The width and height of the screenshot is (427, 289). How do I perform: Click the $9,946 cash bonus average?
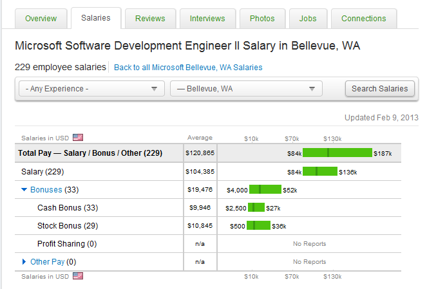coord(200,208)
